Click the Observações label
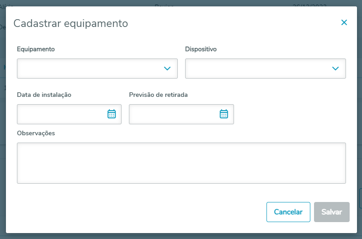This screenshot has width=362, height=239. coord(36,133)
